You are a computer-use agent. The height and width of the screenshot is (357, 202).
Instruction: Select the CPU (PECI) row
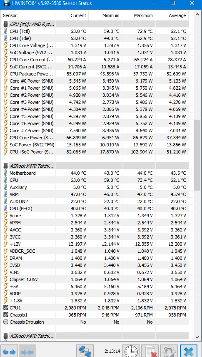pyautogui.click(x=95, y=209)
